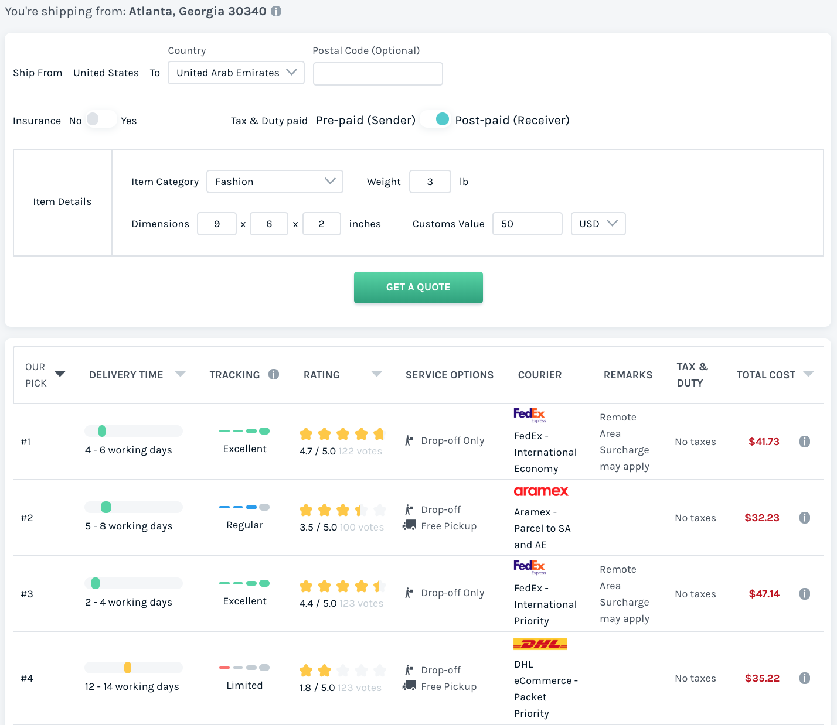
Task: Open the USD currency dropdown
Action: tap(598, 224)
